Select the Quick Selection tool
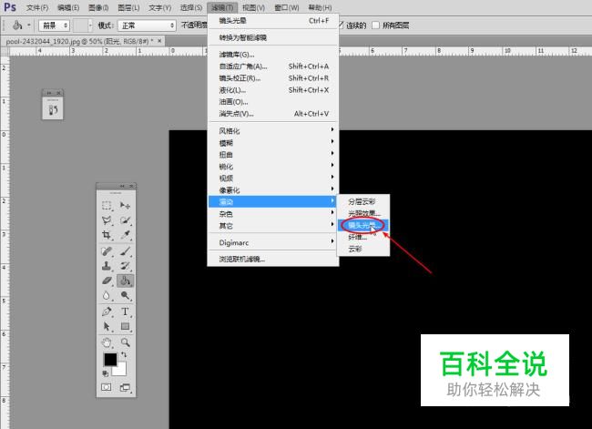 point(125,220)
